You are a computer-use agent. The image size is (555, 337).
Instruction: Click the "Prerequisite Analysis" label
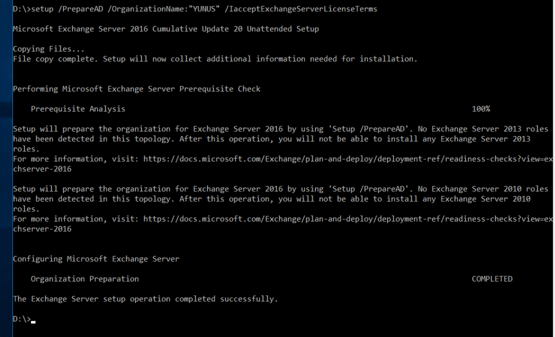78,109
